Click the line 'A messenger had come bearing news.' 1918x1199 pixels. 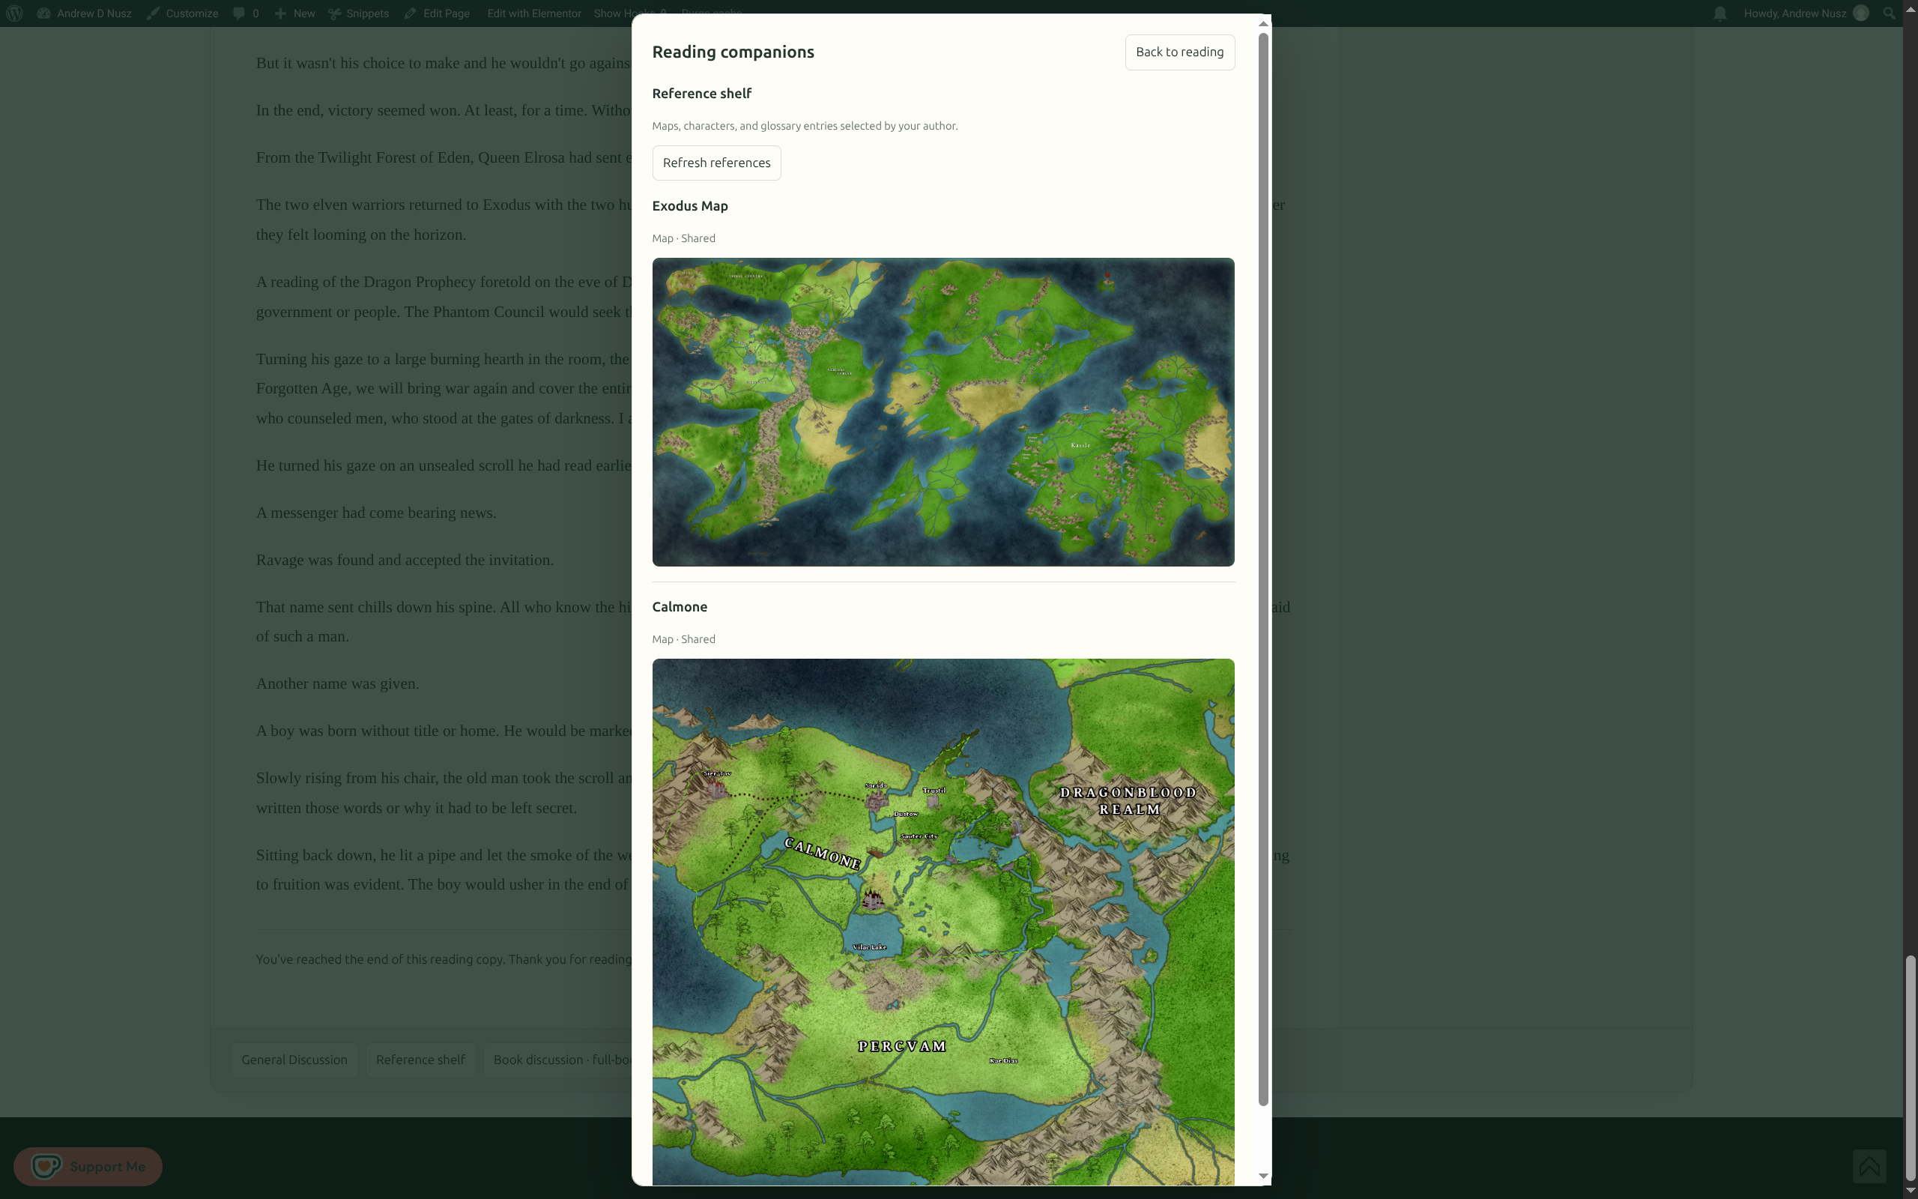tap(375, 513)
